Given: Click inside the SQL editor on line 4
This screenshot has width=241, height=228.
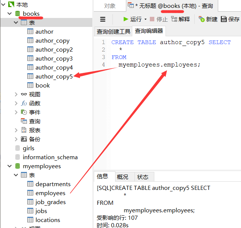Looking at the screenshot, I should 159,65.
